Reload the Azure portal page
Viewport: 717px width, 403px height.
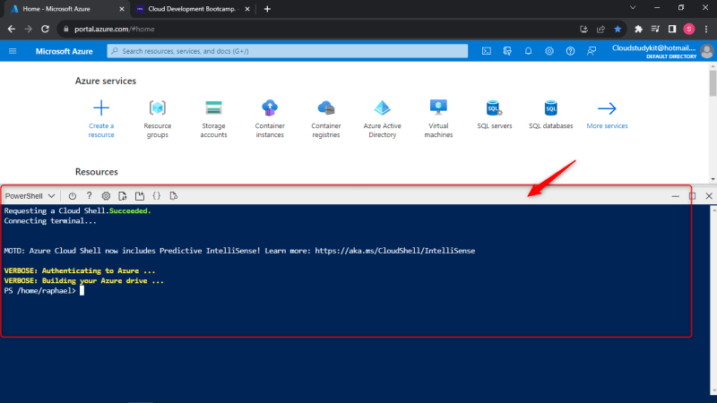46,29
